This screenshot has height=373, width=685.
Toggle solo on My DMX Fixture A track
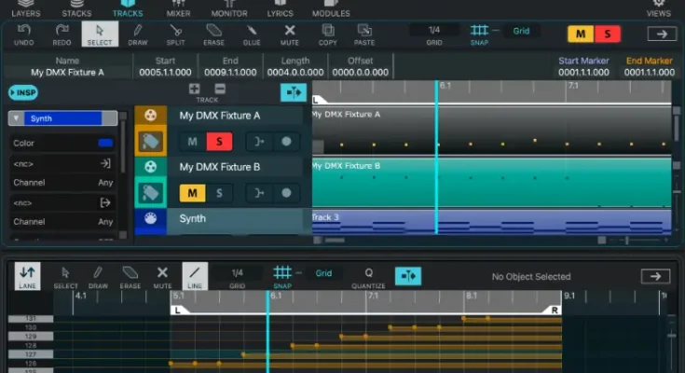(x=219, y=142)
